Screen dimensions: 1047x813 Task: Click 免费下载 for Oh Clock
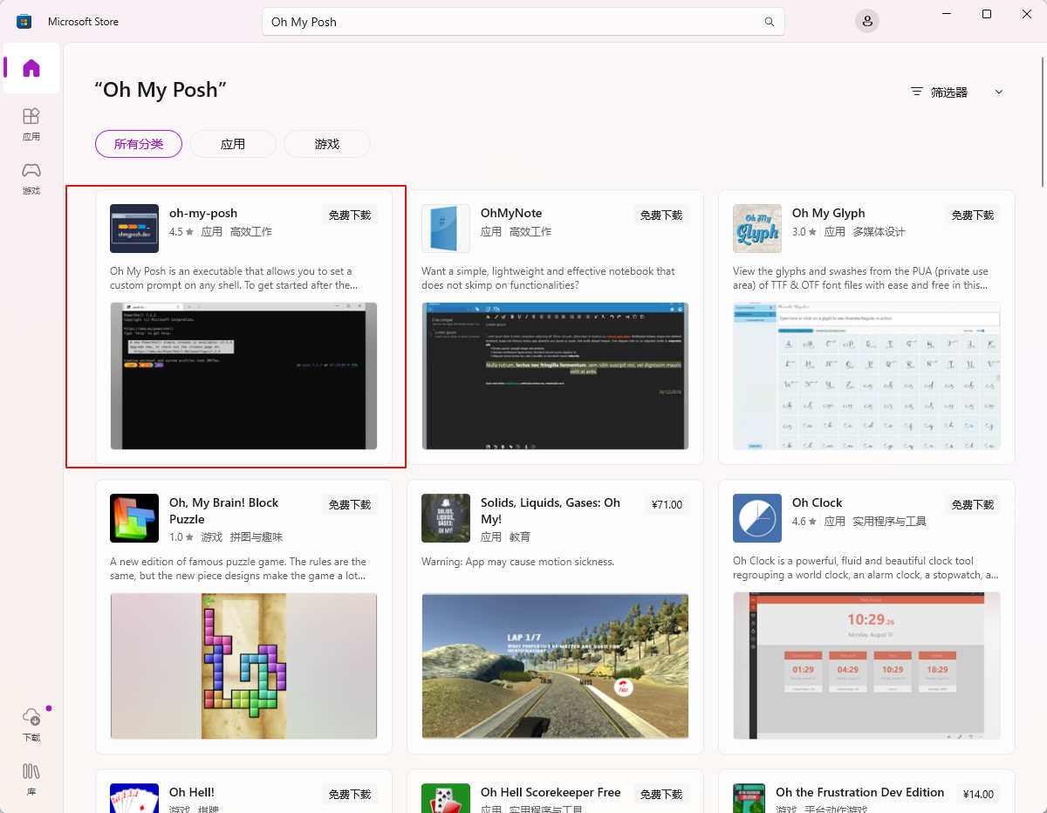coord(973,504)
